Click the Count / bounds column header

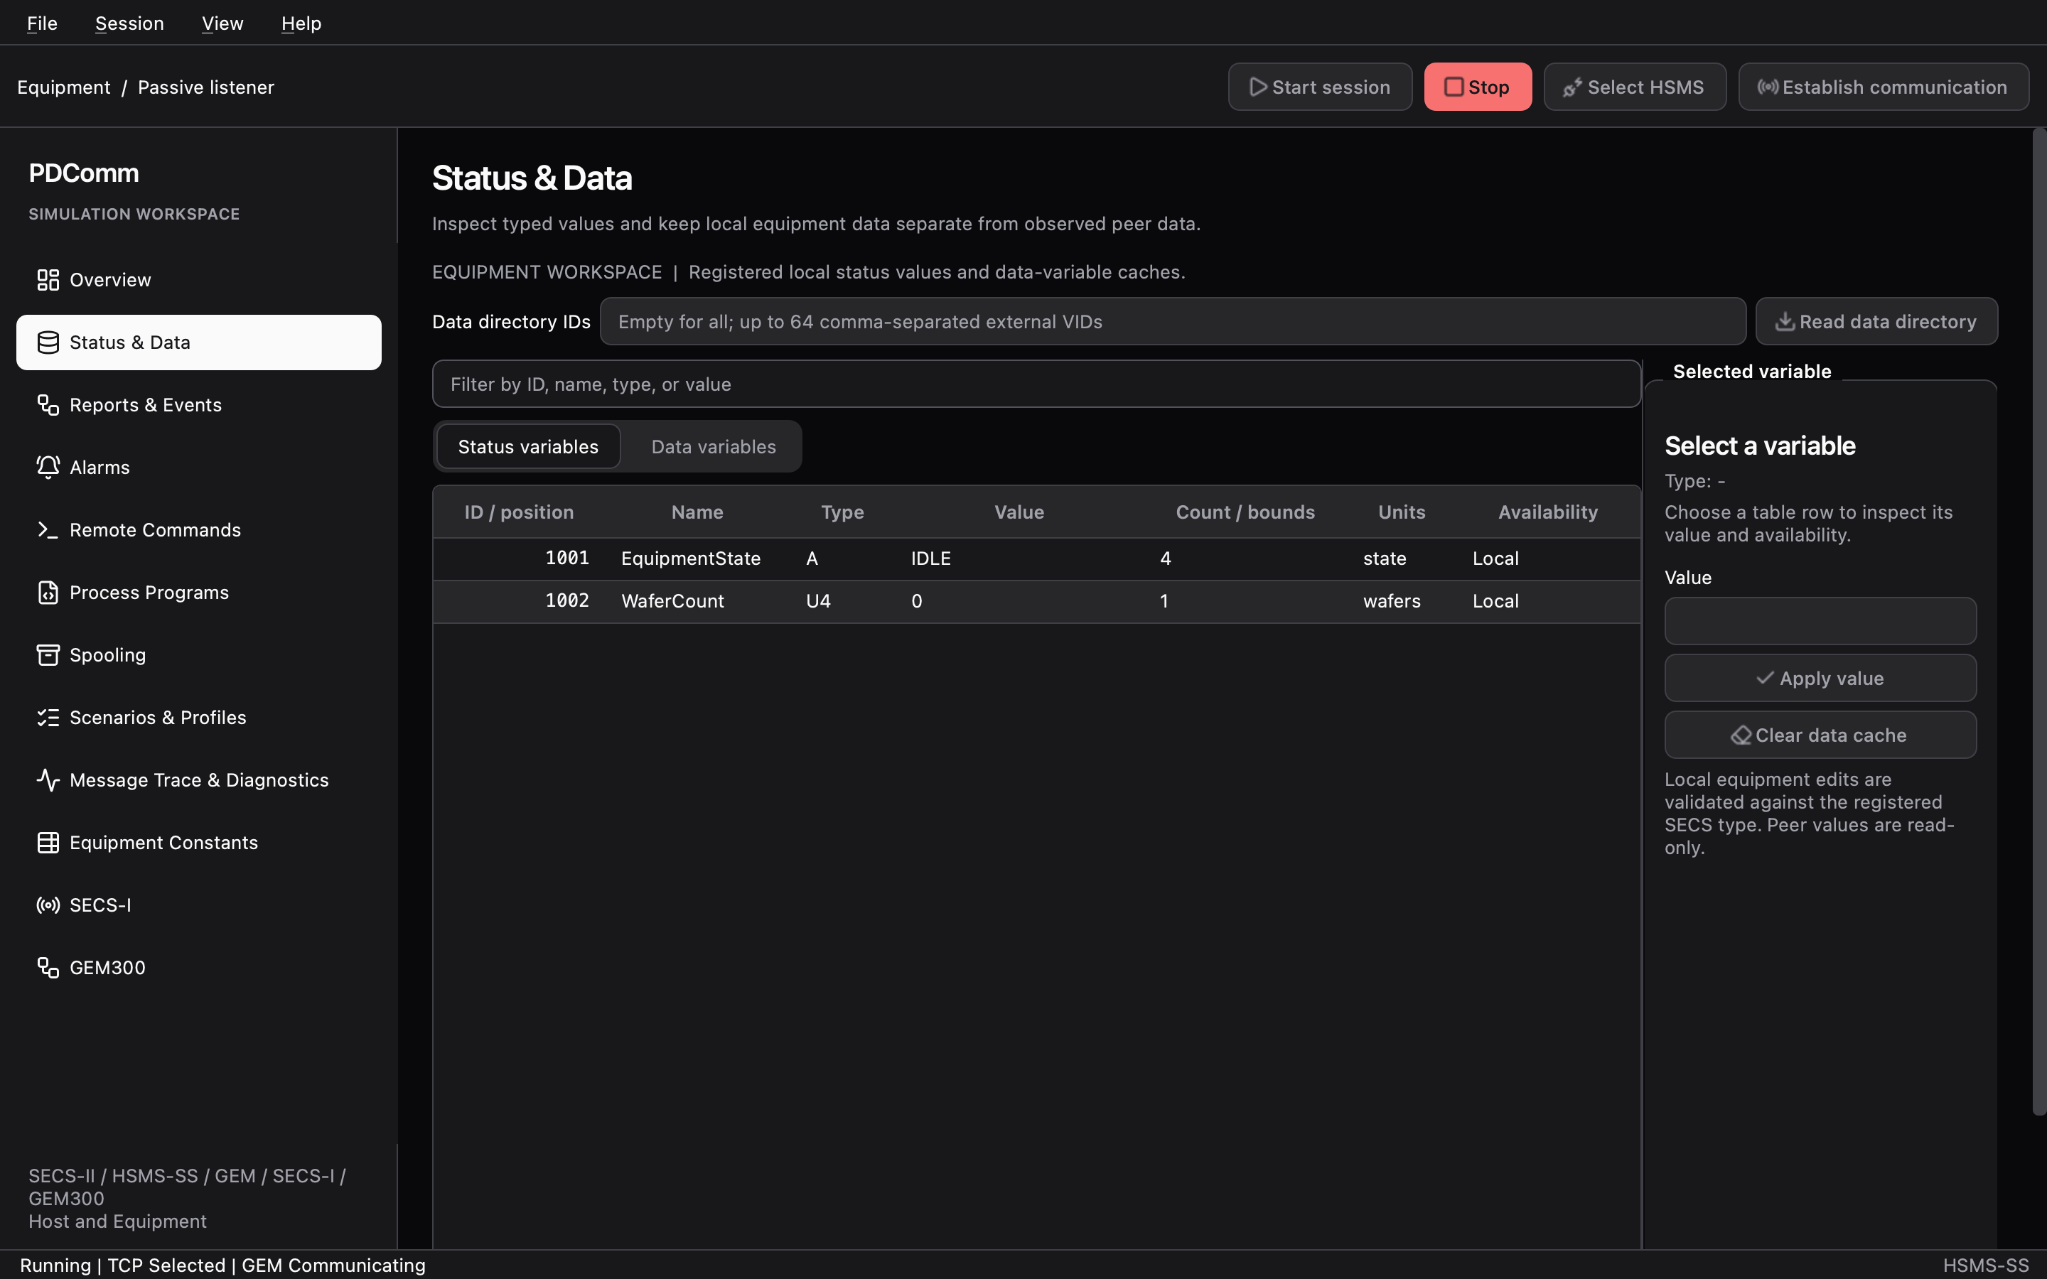tap(1245, 512)
